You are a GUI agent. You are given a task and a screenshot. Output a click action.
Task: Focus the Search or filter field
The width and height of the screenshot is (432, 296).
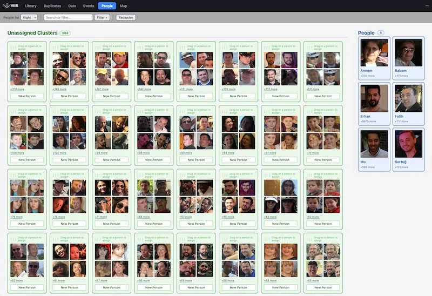pyautogui.click(x=68, y=17)
